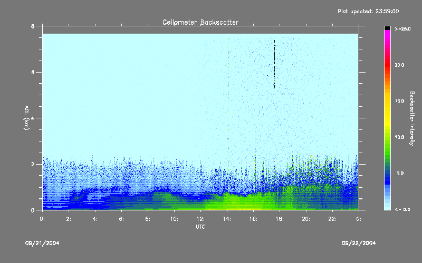The image size is (422, 263).
Task: Click the "0" tick label on AGL axis
Action: pyautogui.click(x=33, y=210)
